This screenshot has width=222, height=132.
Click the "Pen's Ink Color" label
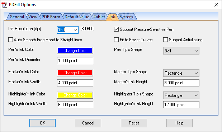[x=21, y=49]
